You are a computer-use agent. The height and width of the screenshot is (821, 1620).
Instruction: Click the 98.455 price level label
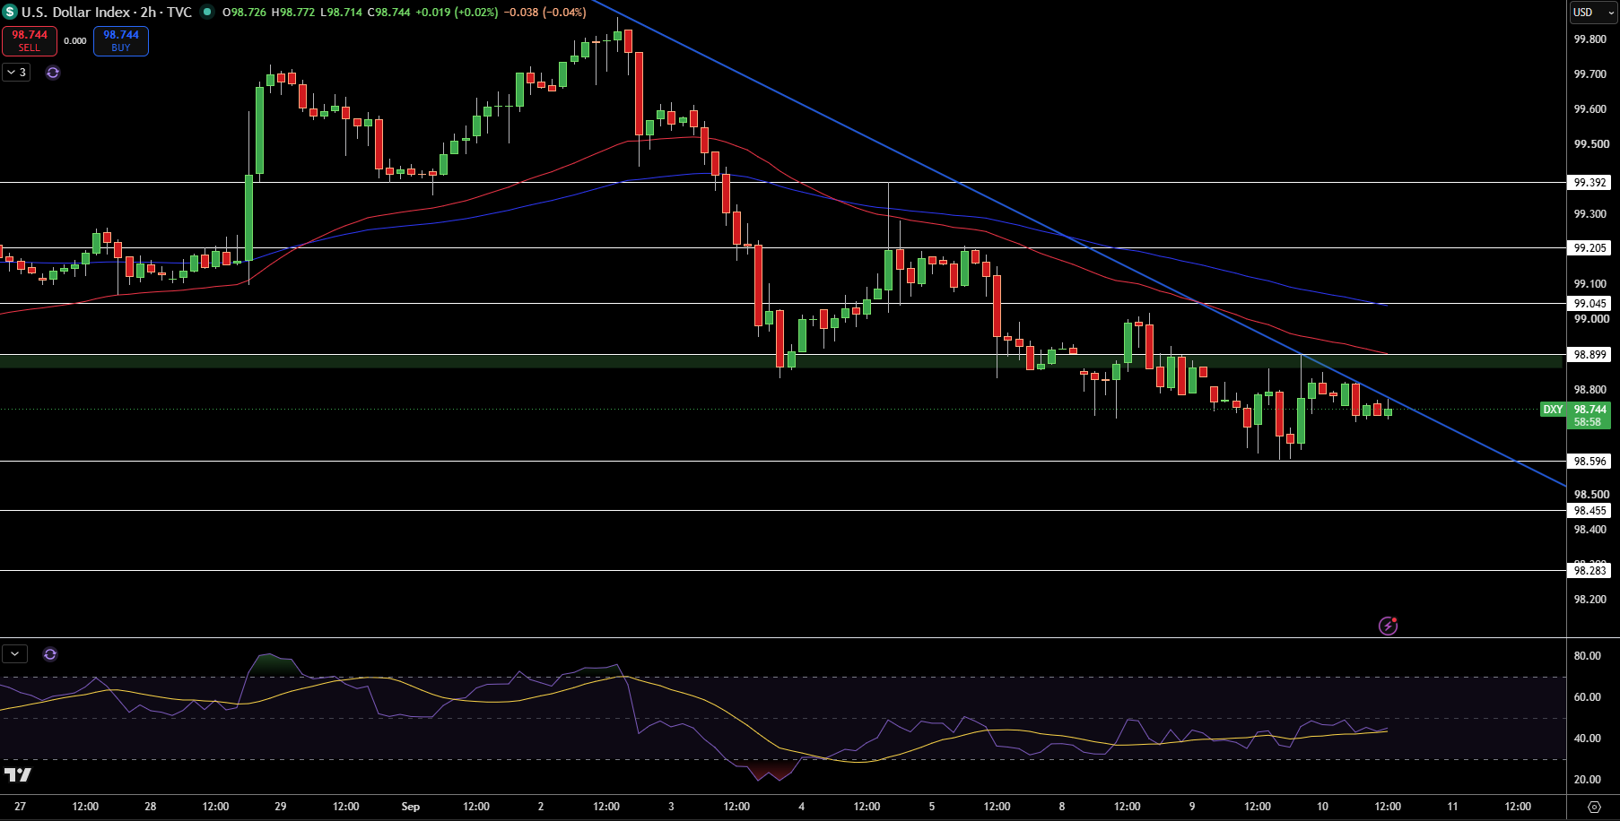tap(1590, 511)
